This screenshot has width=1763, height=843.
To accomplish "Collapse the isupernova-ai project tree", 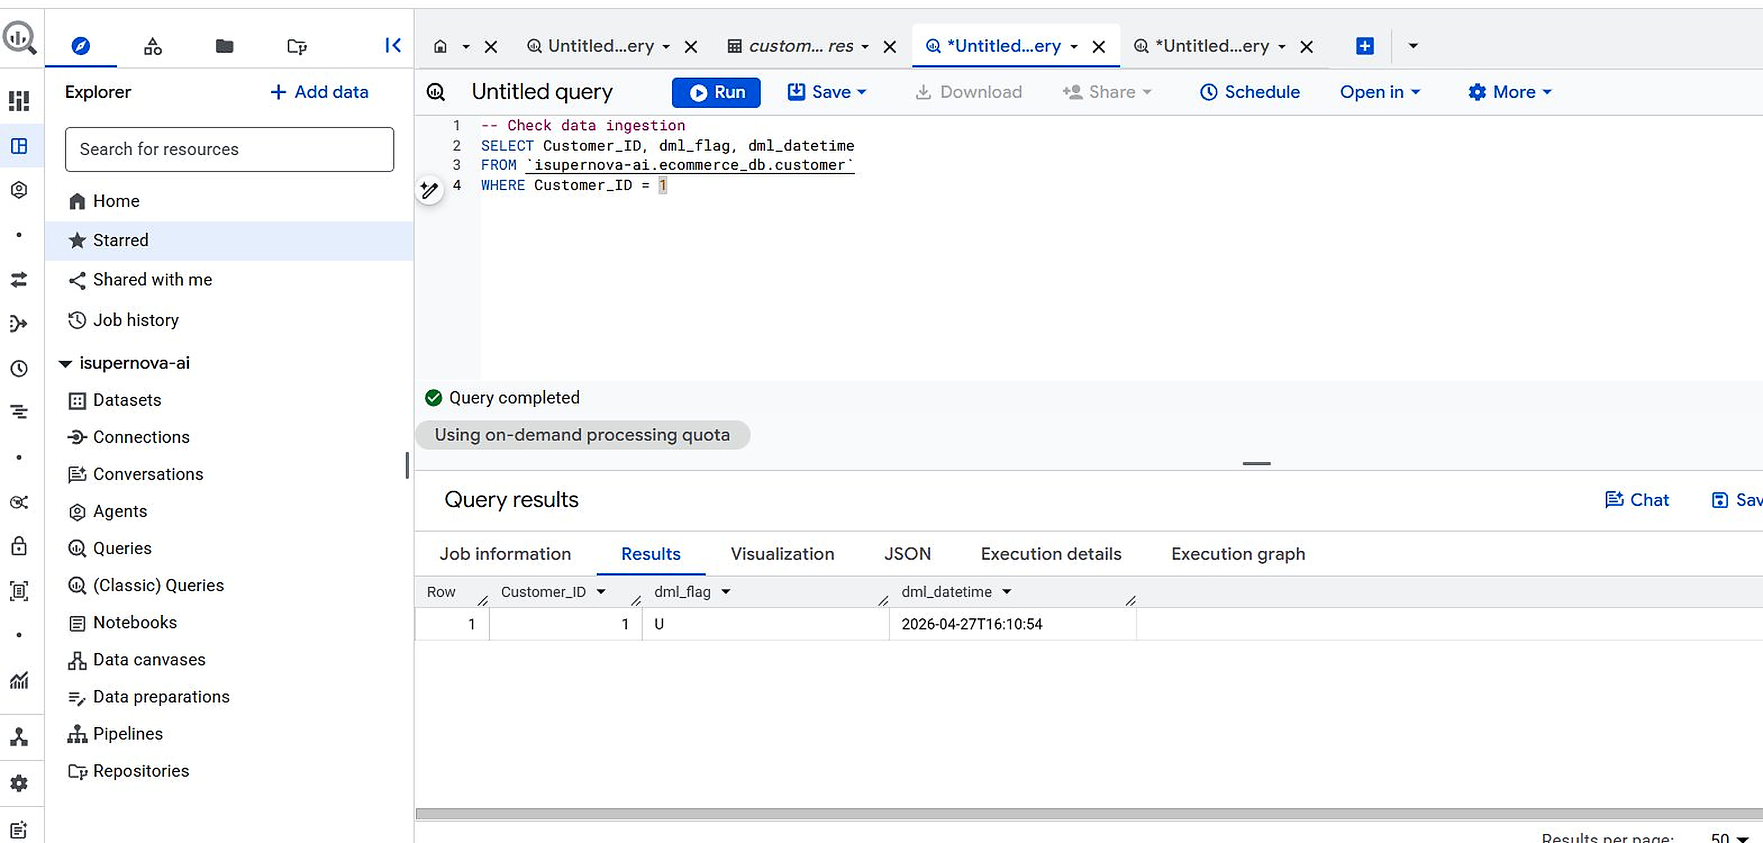I will [65, 364].
